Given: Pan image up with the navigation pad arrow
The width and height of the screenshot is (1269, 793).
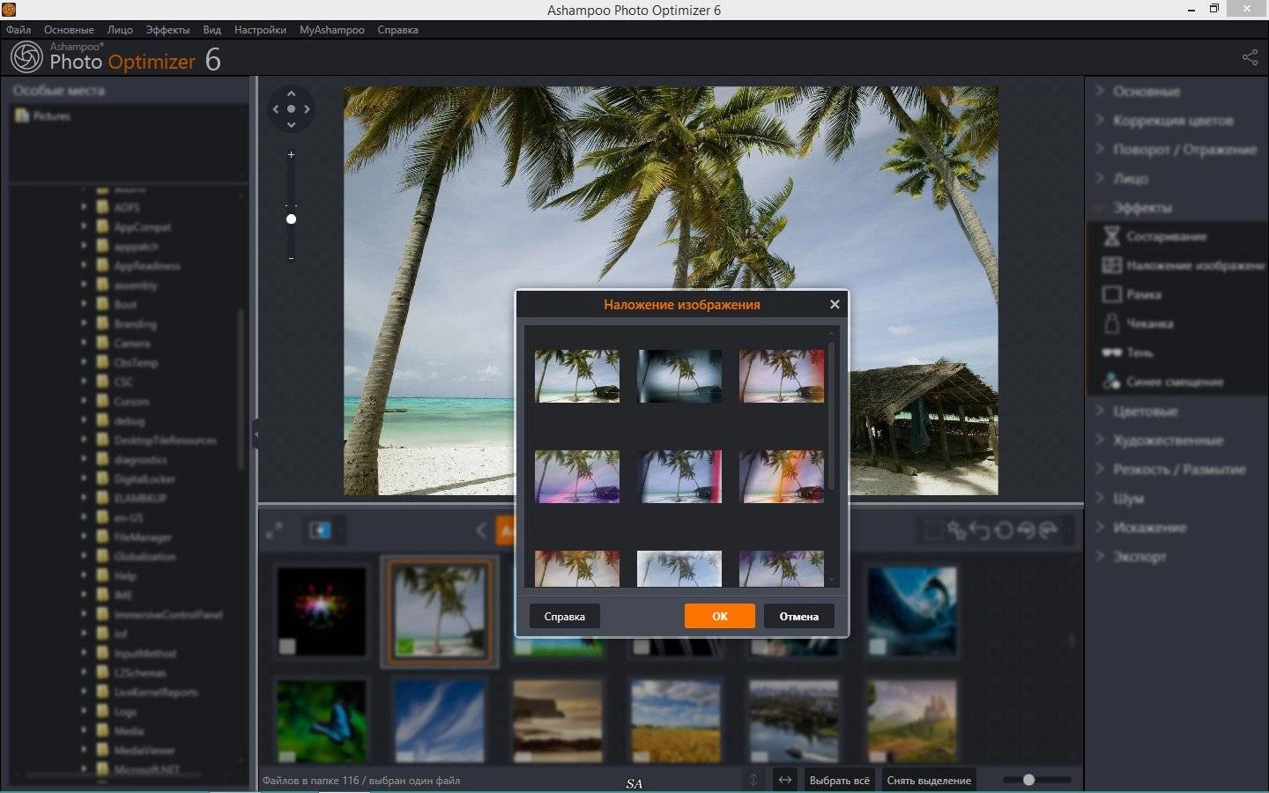Looking at the screenshot, I should click(291, 93).
